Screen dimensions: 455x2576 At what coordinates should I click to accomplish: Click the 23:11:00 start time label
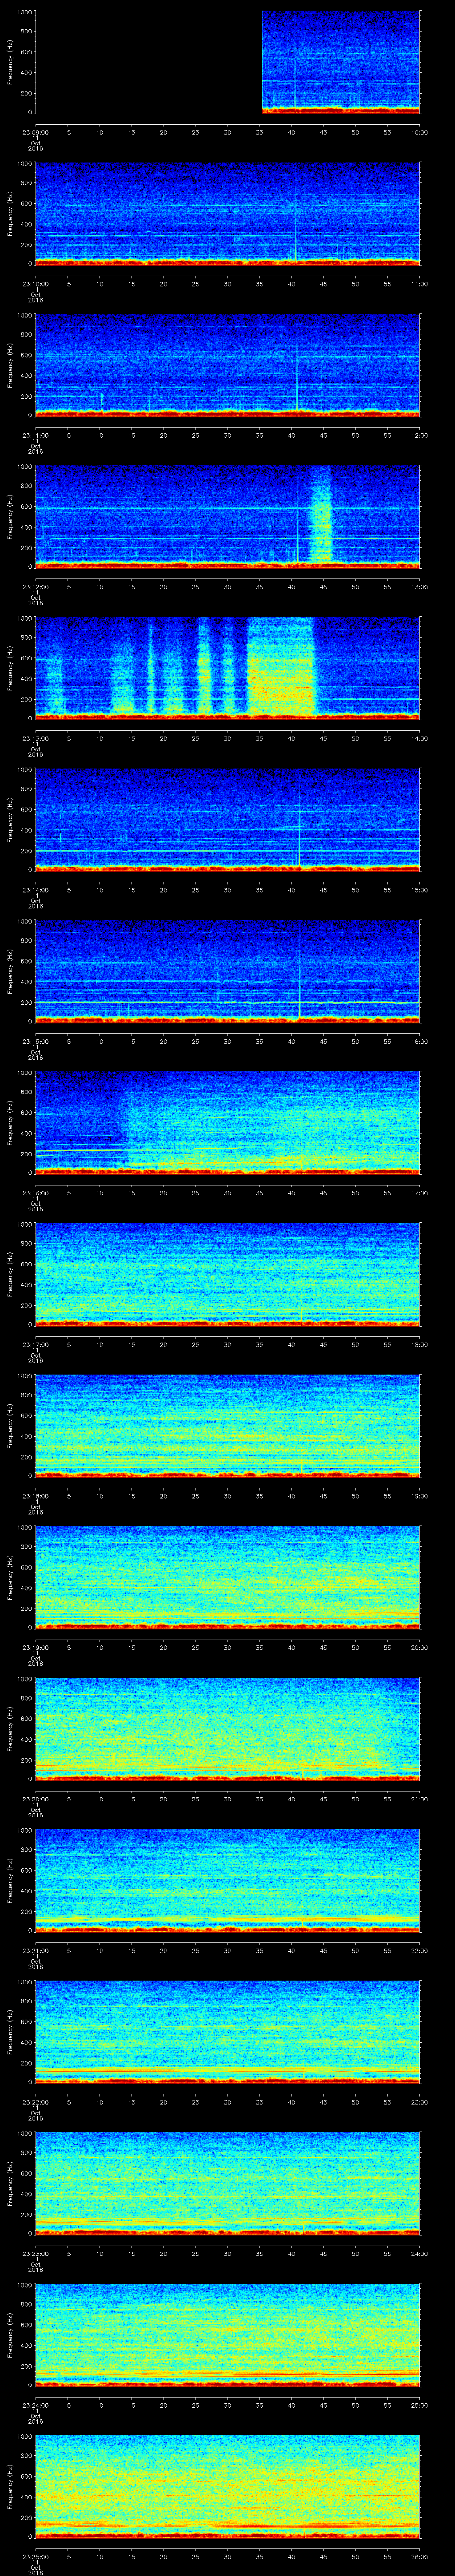coord(35,435)
